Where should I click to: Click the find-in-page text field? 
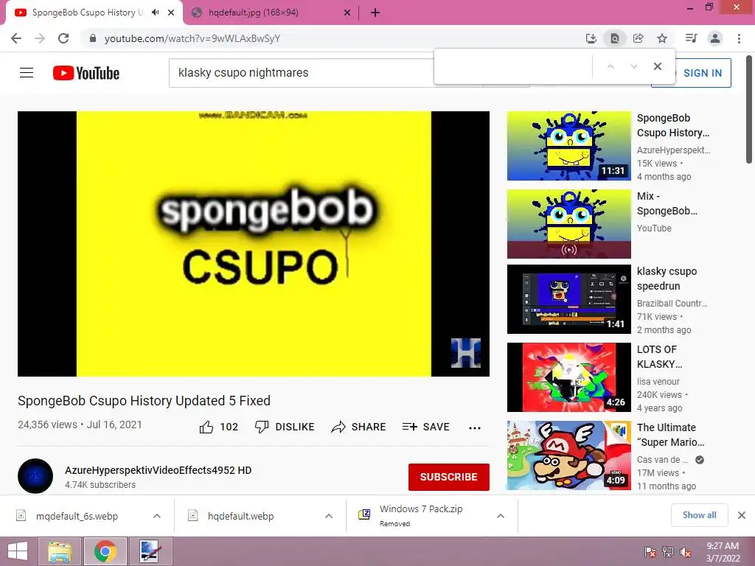coord(513,66)
